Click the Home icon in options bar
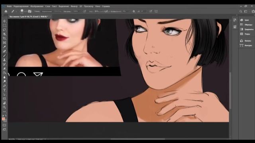The height and width of the screenshot is (143, 255). point(6,12)
